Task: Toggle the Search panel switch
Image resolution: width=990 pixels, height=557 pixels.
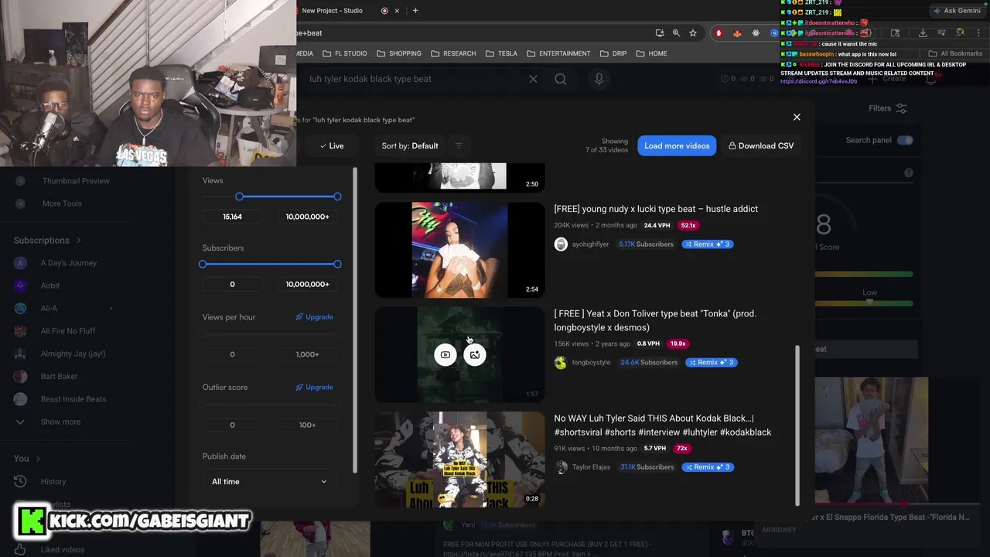Action: point(905,140)
